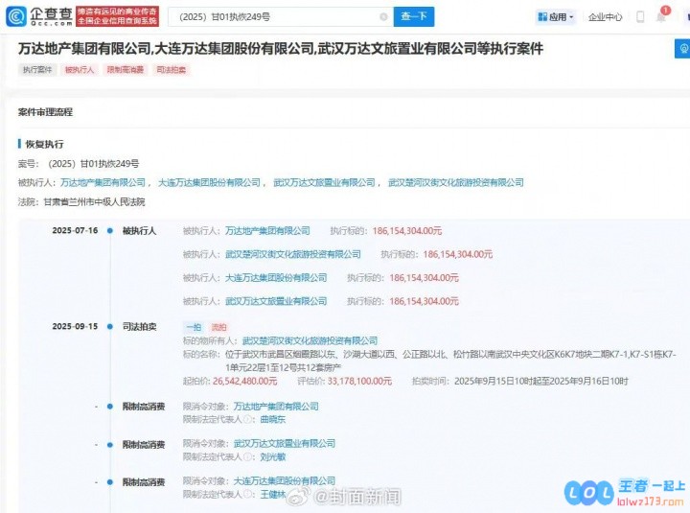This screenshot has width=690, height=513.
Task: Clear the search box with the X icon
Action: (x=383, y=16)
